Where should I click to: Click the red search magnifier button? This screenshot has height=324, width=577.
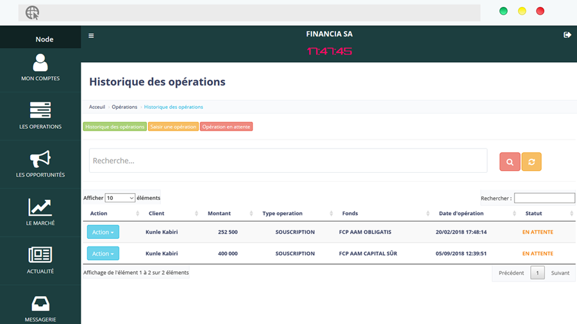coord(510,161)
